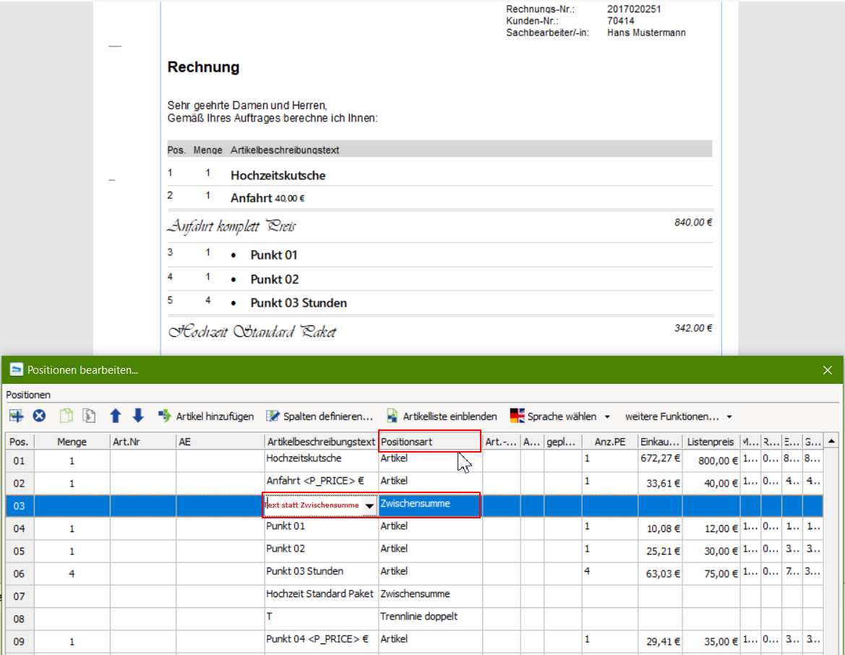The height and width of the screenshot is (655, 845).
Task: Click Zwischensumme cell in row 07
Action: 430,596
